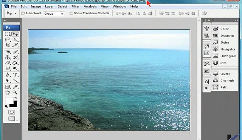The width and height of the screenshot is (242, 140).
Task: Select the Line shape tool
Action: pyautogui.click(x=15, y=81)
